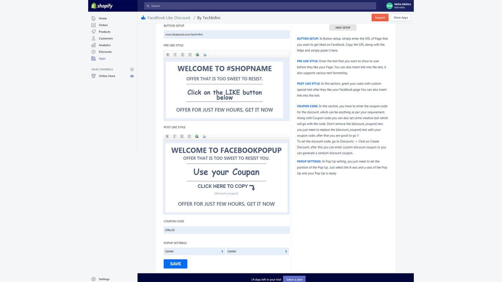Screen dimensions: 502x282
Task: View online store using eye icon
Action: (132, 76)
